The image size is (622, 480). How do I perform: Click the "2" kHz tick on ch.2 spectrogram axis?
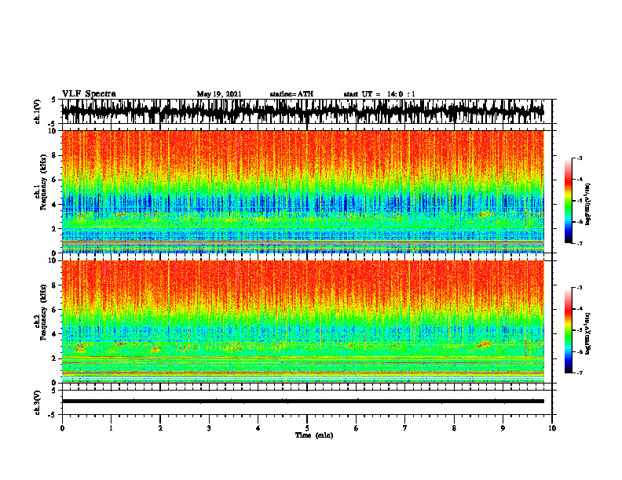click(56, 358)
